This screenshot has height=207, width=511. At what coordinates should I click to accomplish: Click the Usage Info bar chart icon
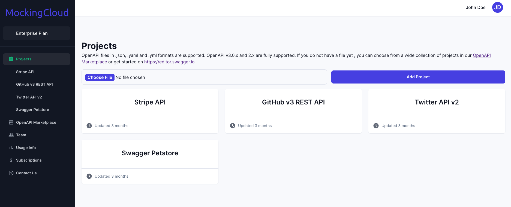[11, 148]
